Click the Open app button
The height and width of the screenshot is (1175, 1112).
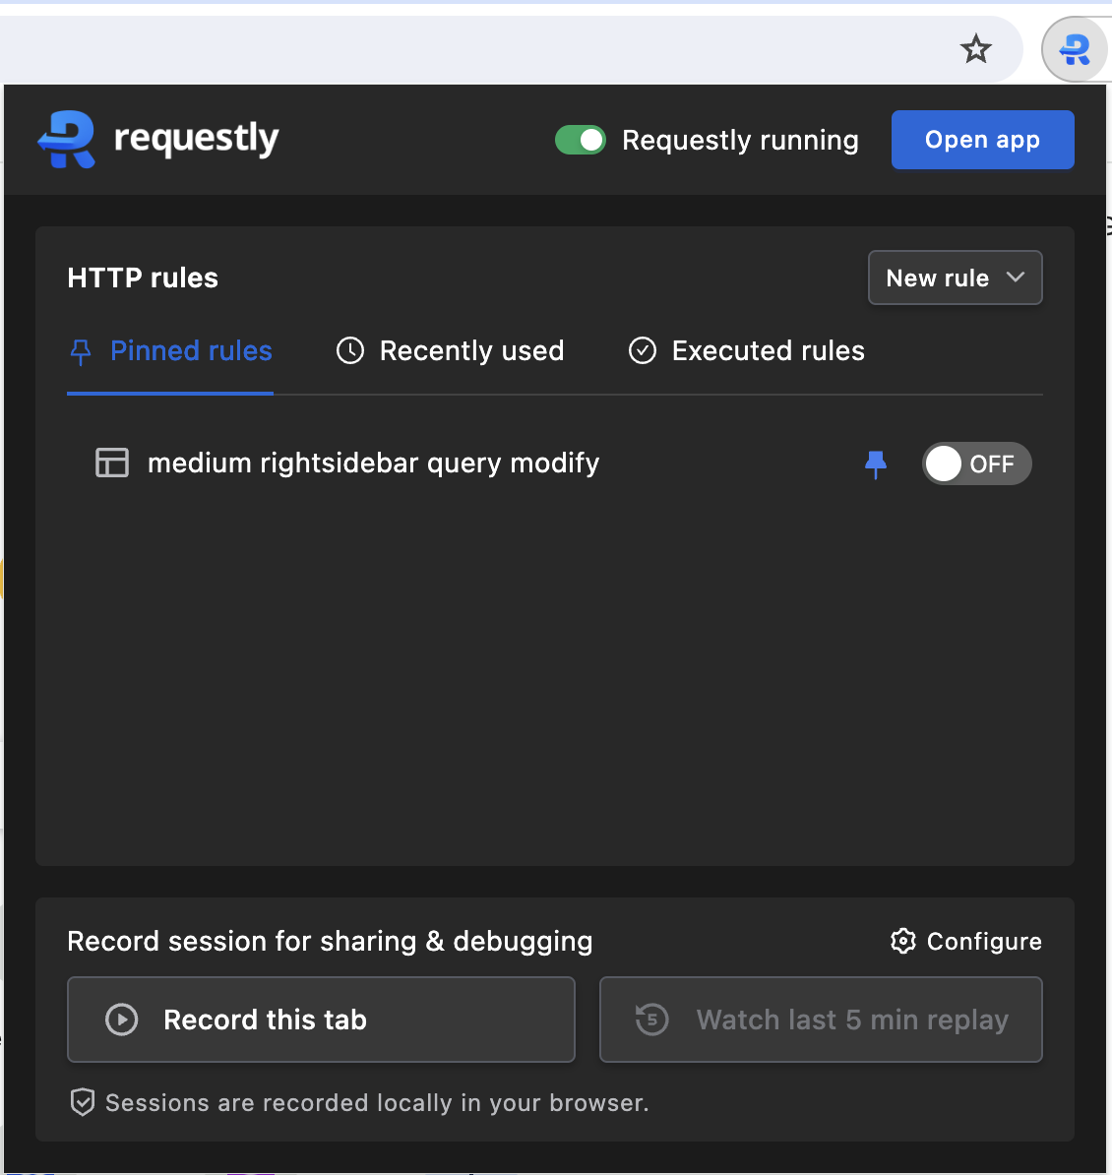[x=982, y=140]
